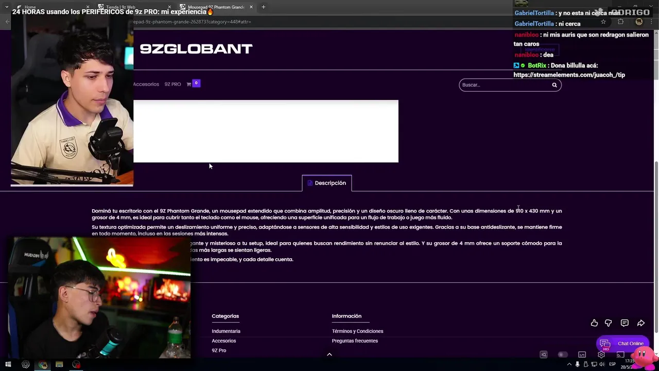Open the 9Z PRO menu item
Screen dimensions: 659x371
click(172, 84)
